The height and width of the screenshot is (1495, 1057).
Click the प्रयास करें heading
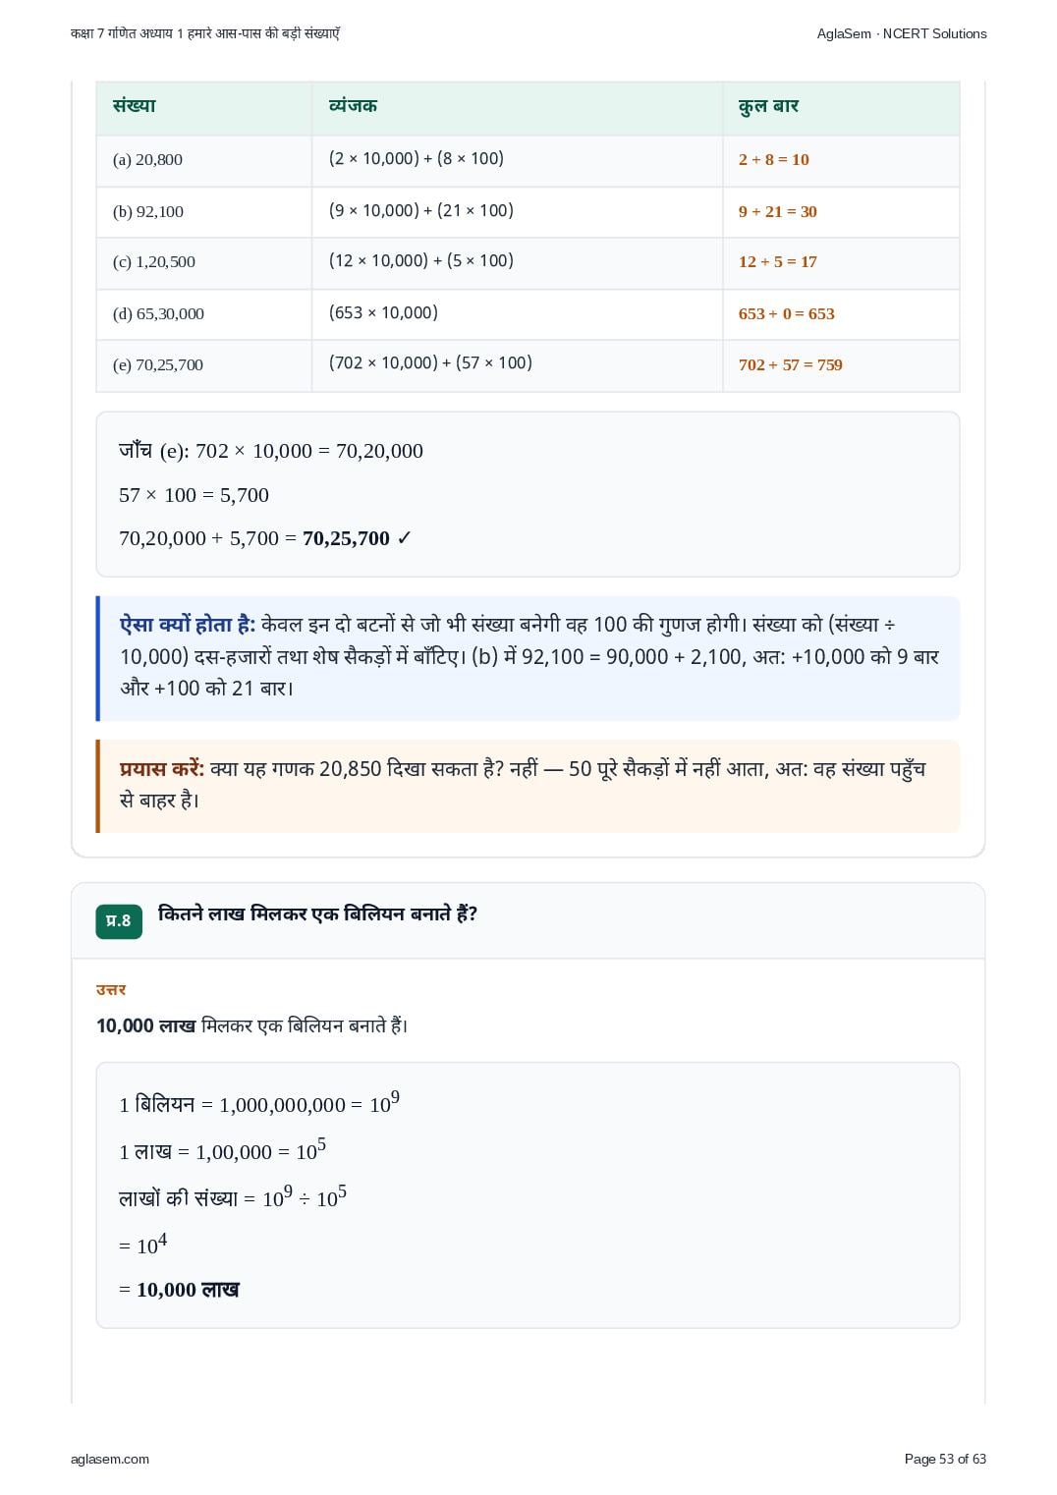tap(162, 769)
